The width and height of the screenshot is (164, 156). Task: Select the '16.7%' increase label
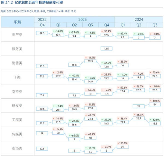coord(139,86)
